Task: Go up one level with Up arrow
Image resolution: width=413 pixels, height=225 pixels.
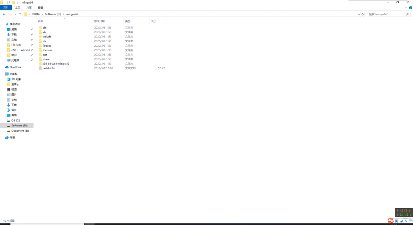Action: pos(20,14)
